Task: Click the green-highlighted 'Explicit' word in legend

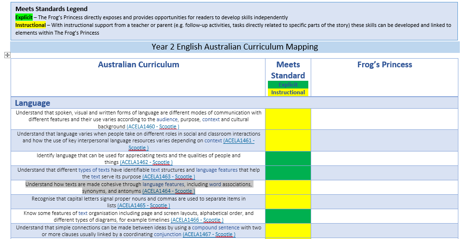Action: 24,17
